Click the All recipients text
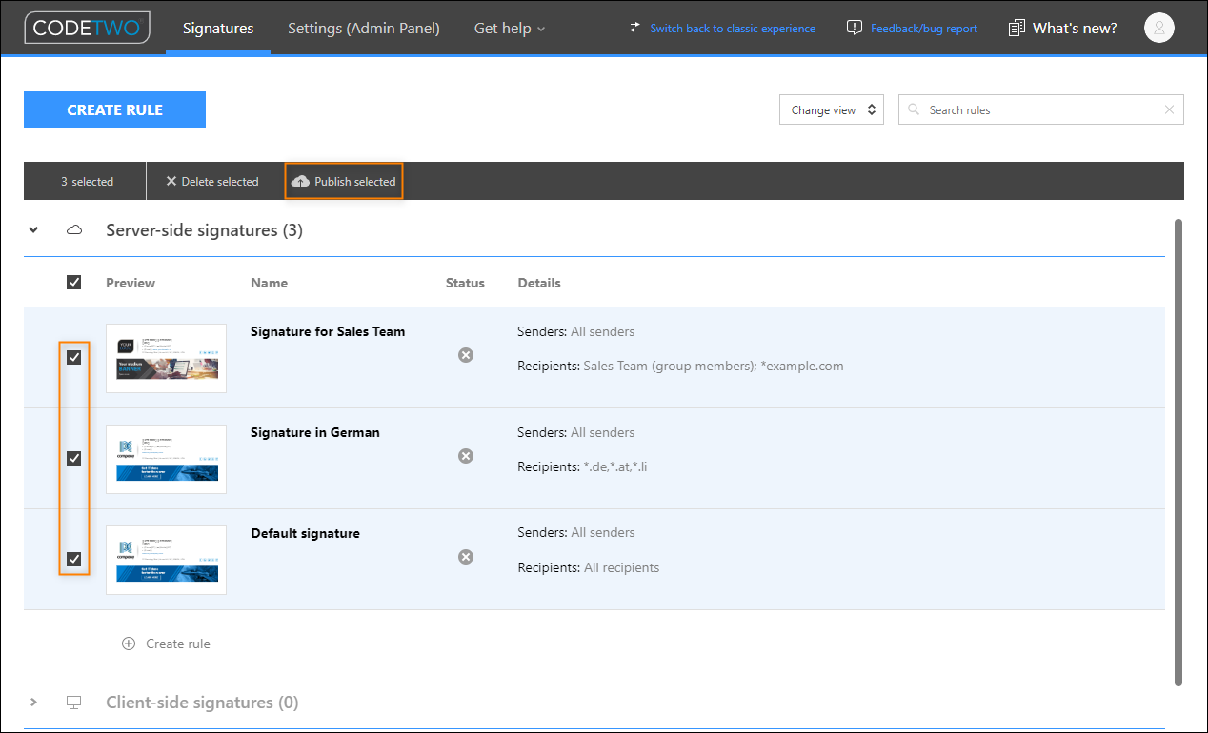 click(621, 567)
